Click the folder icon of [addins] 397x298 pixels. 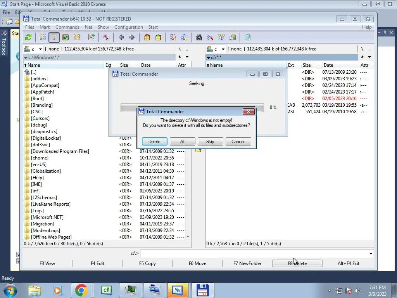[27, 78]
